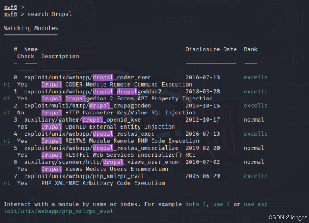
Task: Select module path drupal_drupageddon
Action: point(87,106)
